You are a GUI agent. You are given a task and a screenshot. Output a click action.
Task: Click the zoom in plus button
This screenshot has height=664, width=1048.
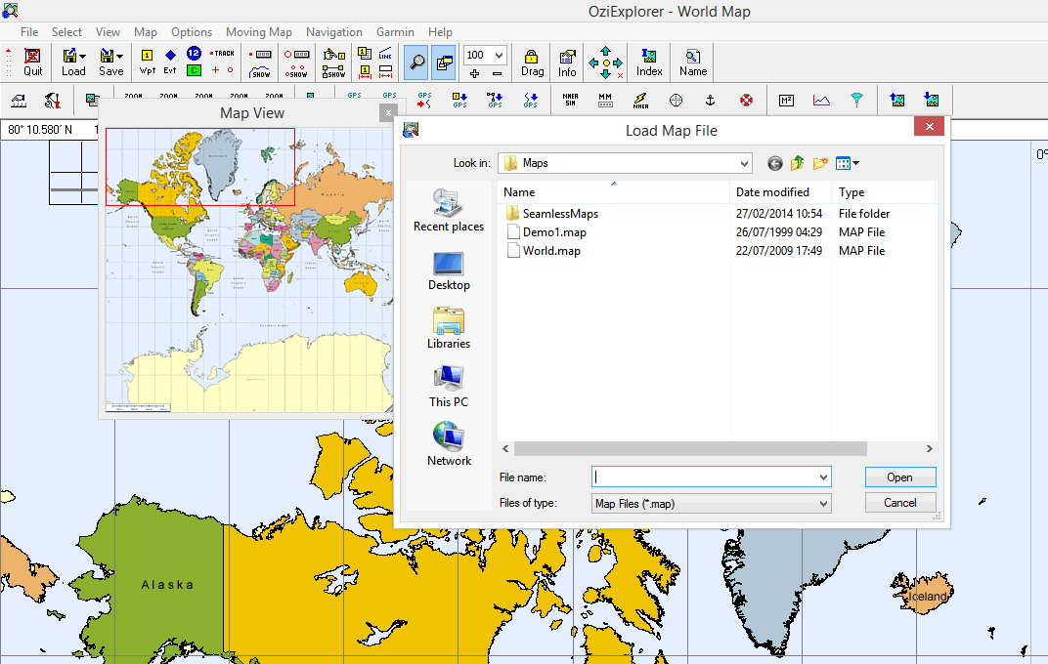tap(475, 72)
